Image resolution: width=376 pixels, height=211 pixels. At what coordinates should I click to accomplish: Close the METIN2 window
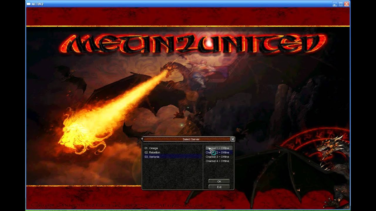347,4
